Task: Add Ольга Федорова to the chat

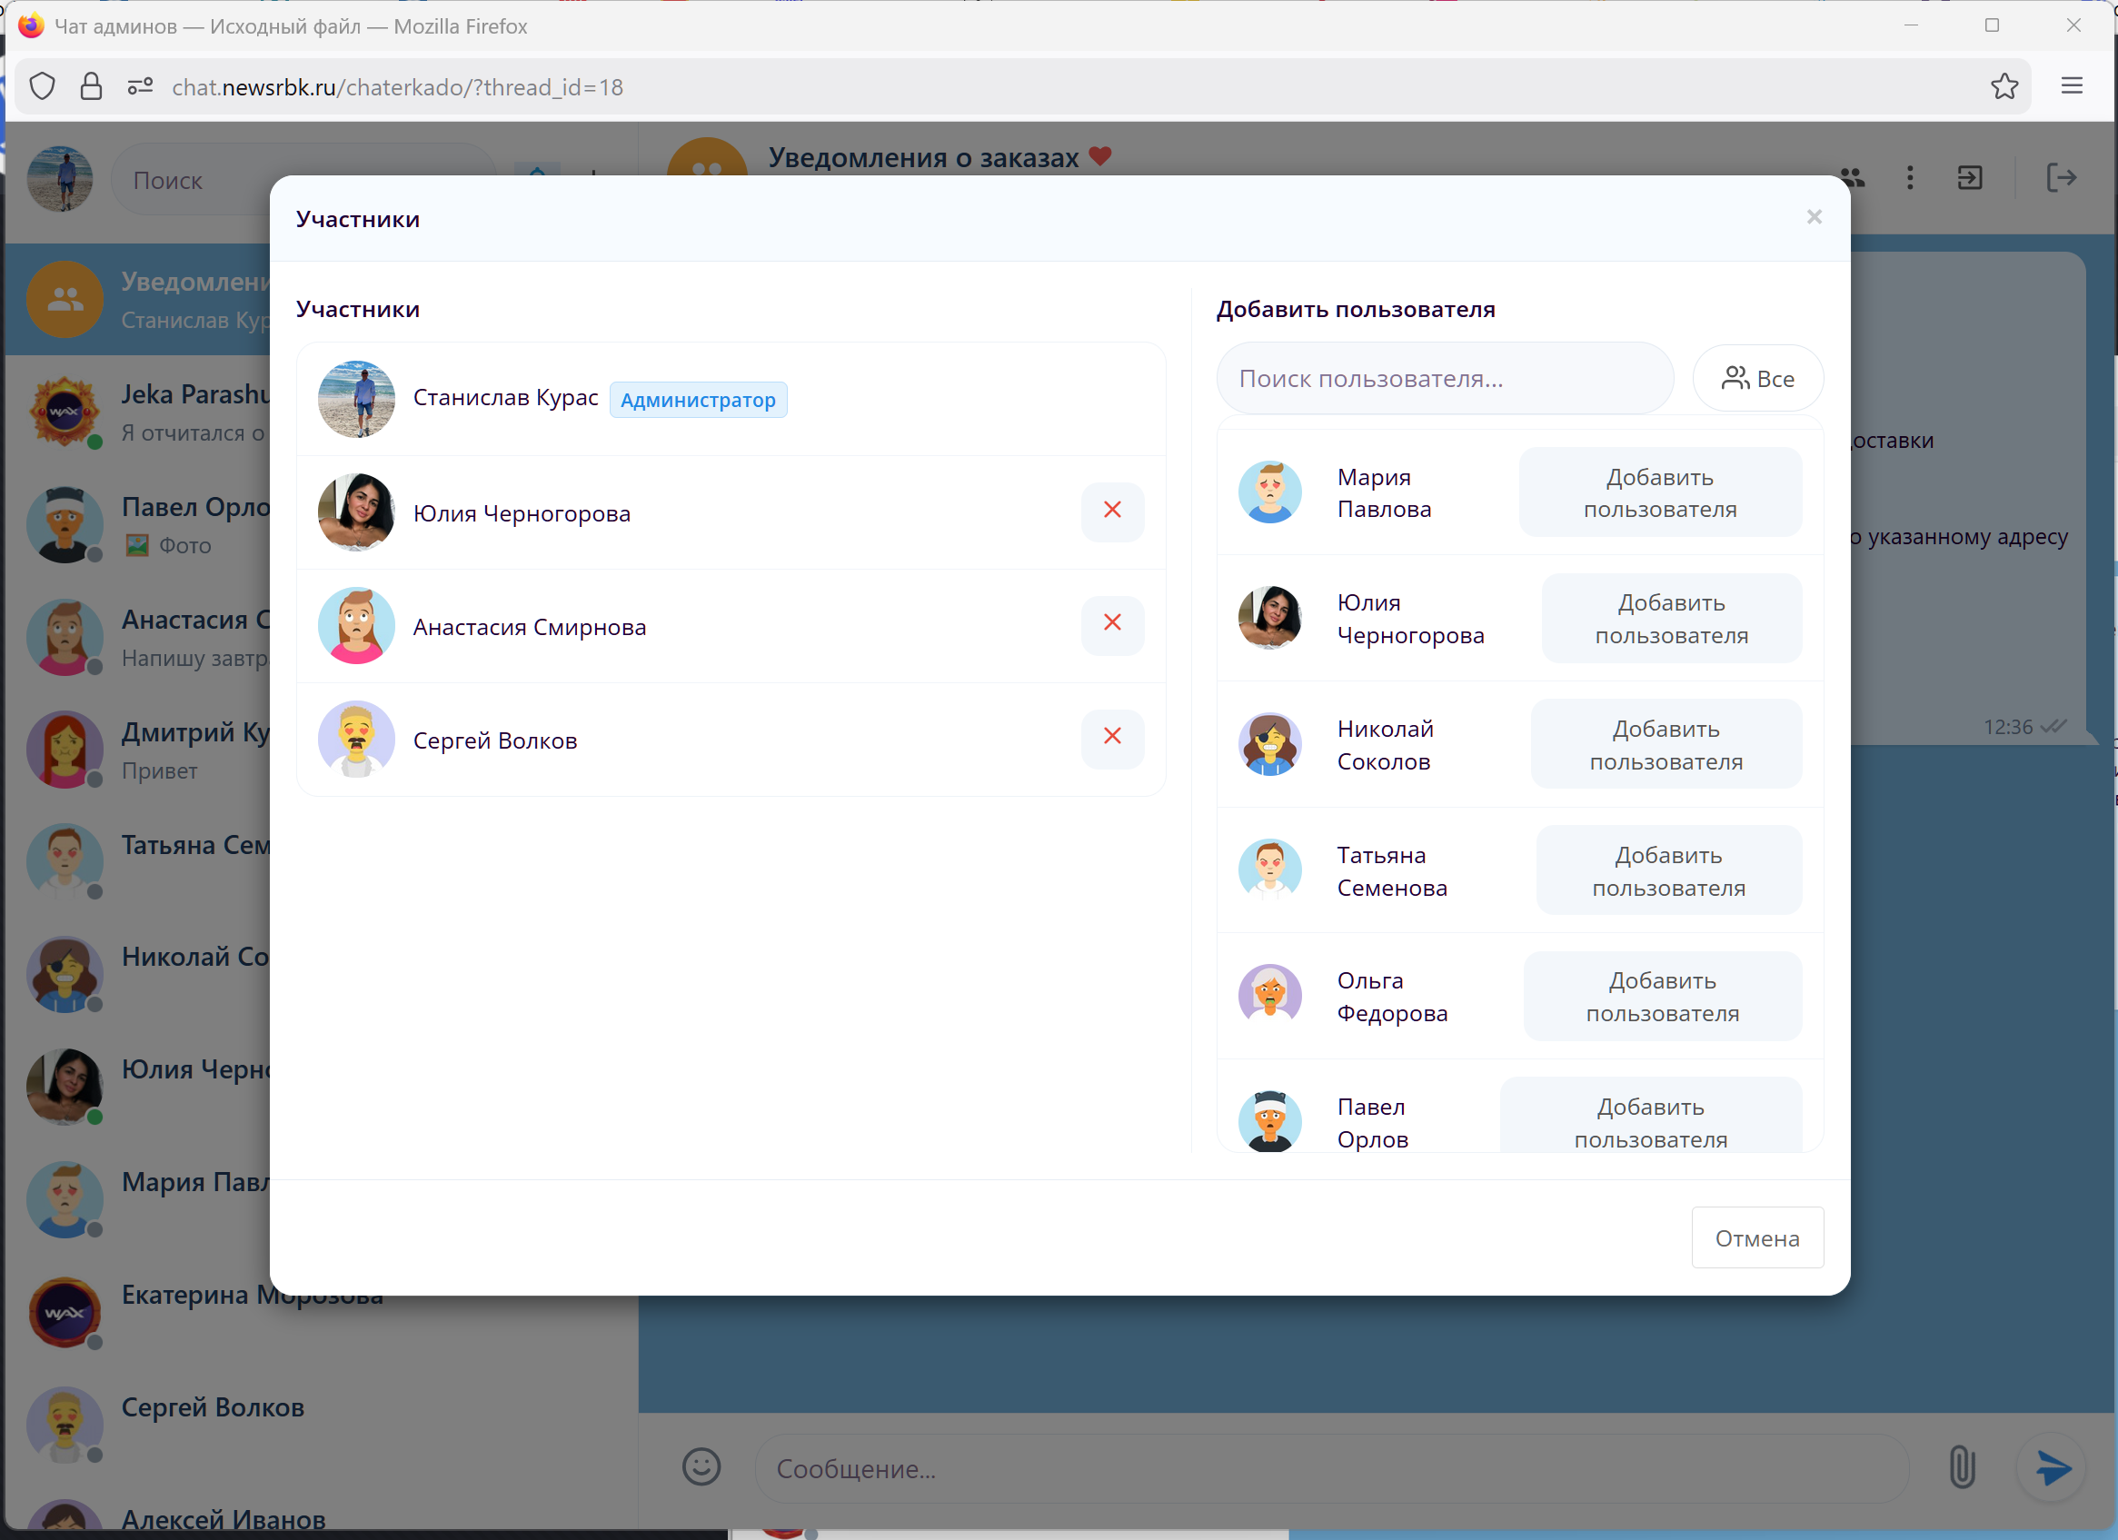Action: pos(1661,997)
